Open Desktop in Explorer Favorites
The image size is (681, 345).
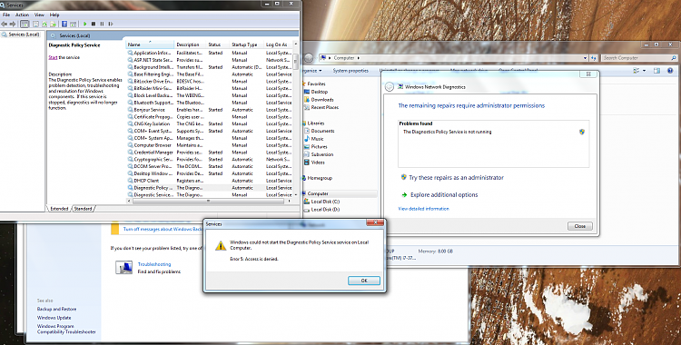pyautogui.click(x=316, y=92)
